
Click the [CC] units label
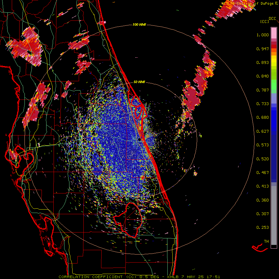tap(264, 21)
